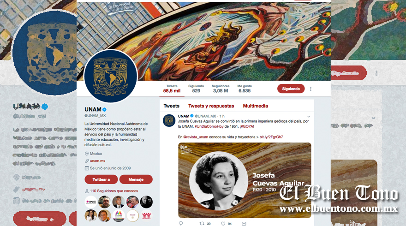The width and height of the screenshot is (406, 226).
Task: Click the Twittear a button
Action: [101, 179]
